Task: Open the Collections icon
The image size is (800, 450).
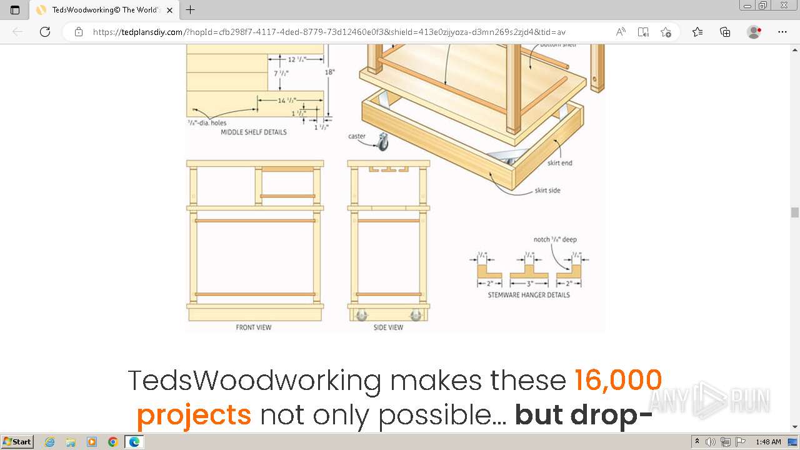Action: point(725,32)
